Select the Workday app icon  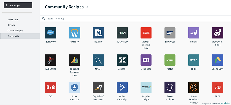74,33
